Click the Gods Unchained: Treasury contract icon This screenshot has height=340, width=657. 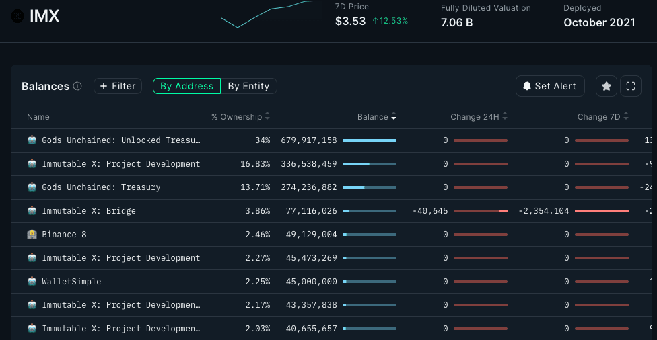click(32, 187)
